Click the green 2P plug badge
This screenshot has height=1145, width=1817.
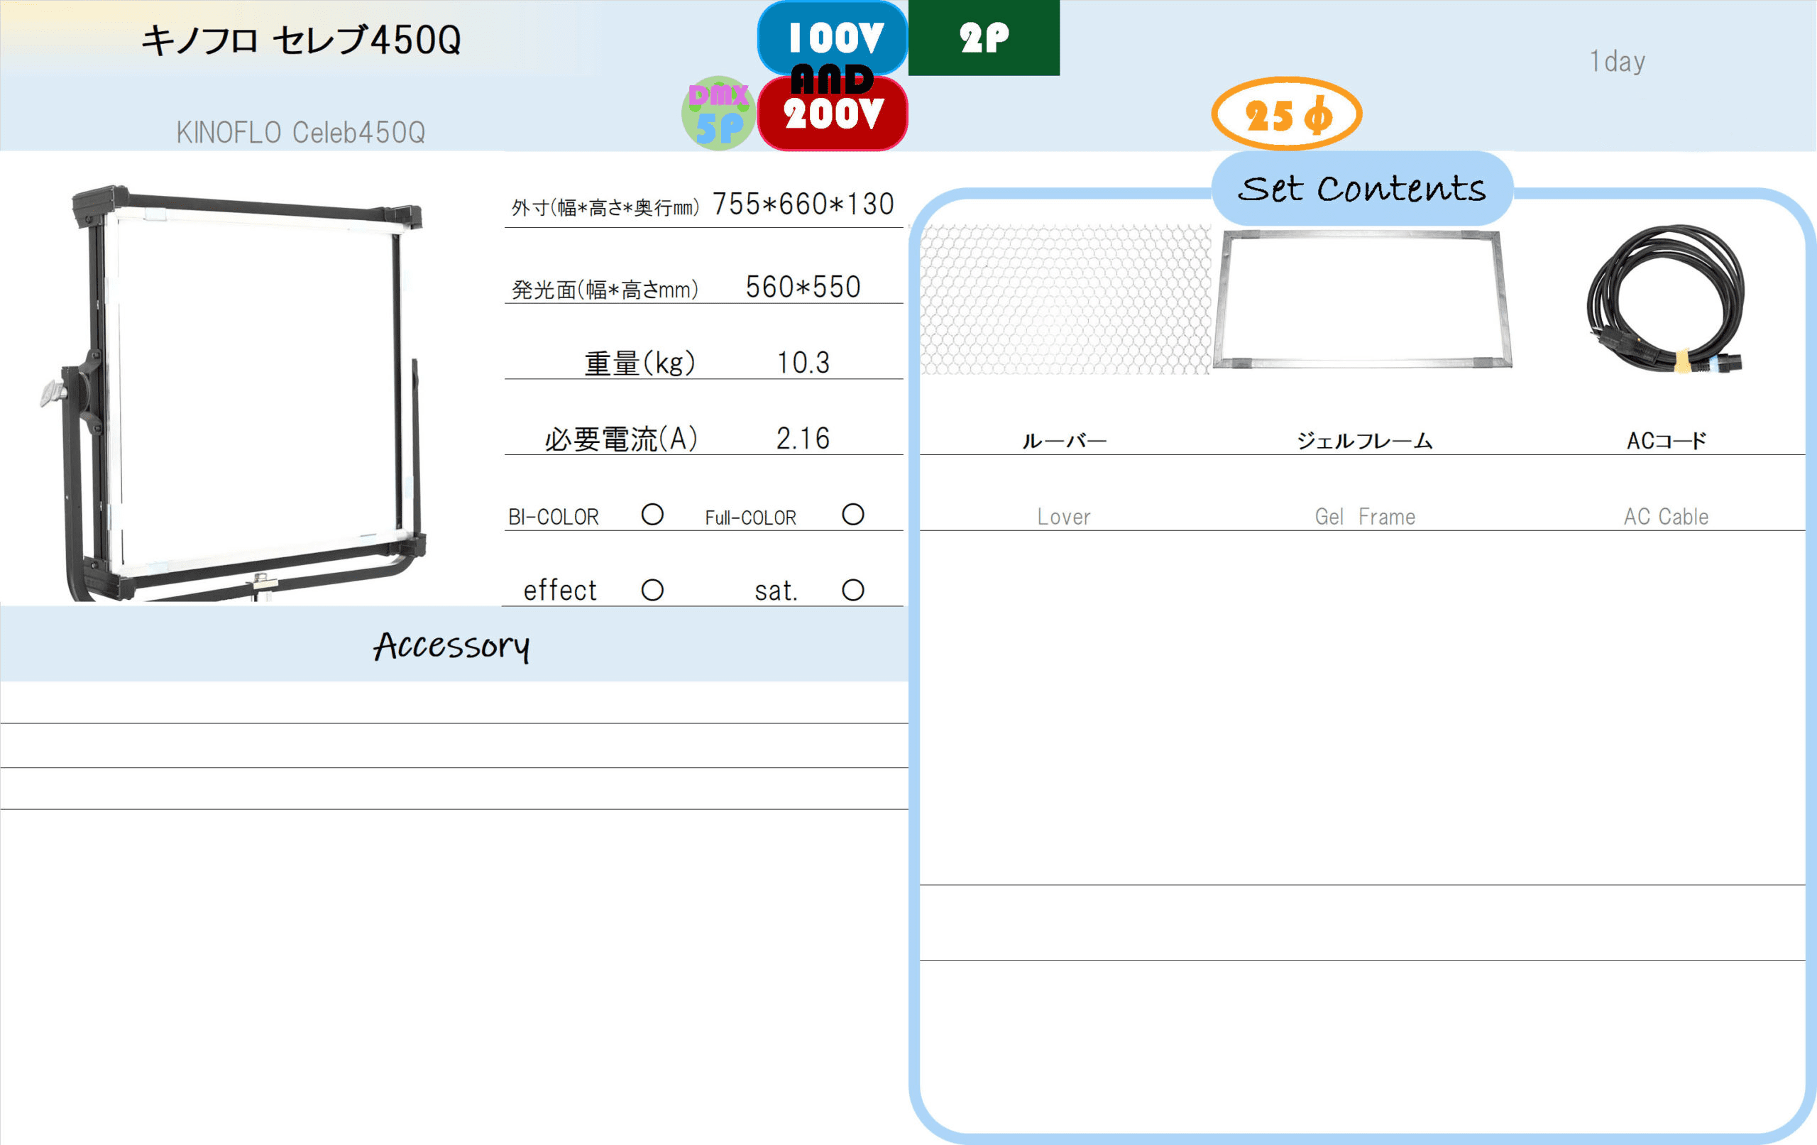(x=984, y=37)
